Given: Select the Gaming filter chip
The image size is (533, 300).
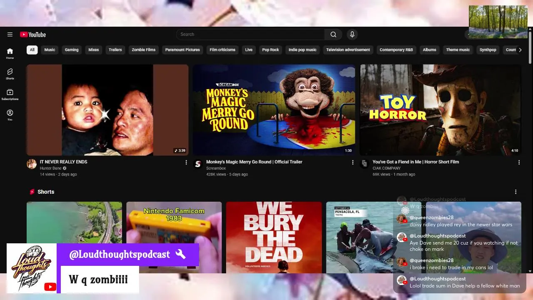Looking at the screenshot, I should point(72,50).
